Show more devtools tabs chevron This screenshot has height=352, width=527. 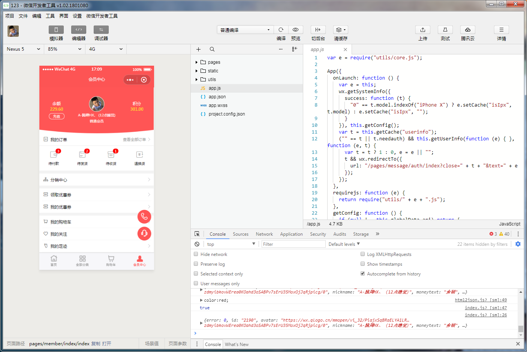pyautogui.click(x=377, y=234)
